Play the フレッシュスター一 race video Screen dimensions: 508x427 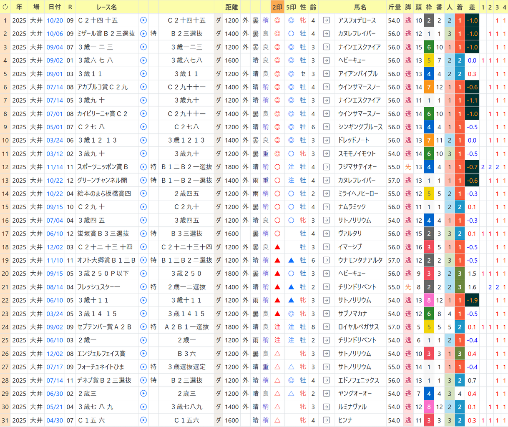[x=143, y=287]
